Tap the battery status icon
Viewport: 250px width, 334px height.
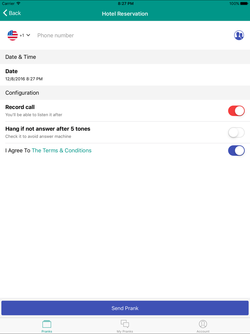[x=244, y=4]
